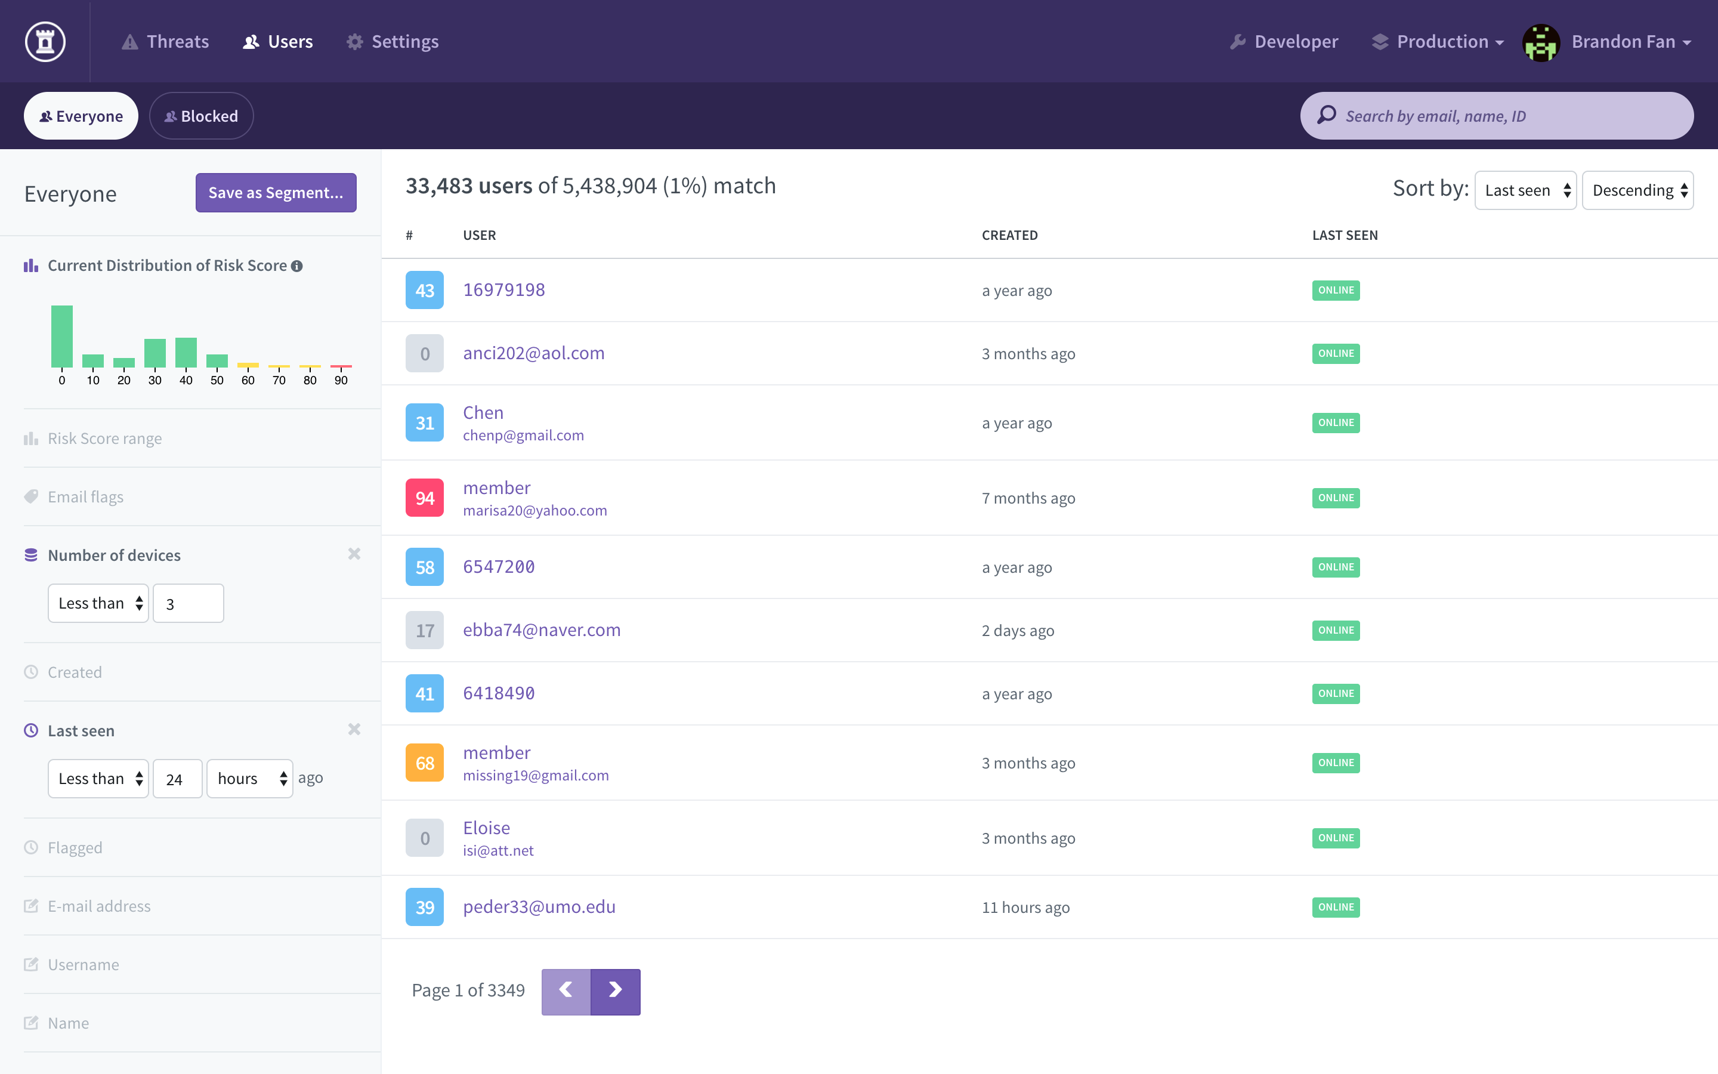The height and width of the screenshot is (1074, 1718).
Task: Open user 16979198
Action: [x=504, y=290]
